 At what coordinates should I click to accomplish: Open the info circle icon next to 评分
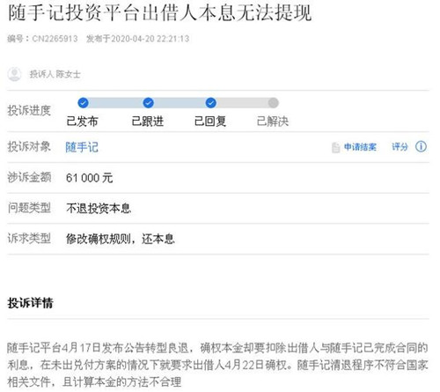tap(421, 146)
